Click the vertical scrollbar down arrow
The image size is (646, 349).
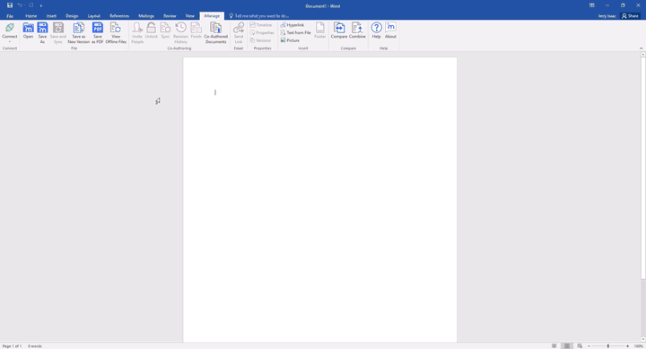pyautogui.click(x=643, y=339)
